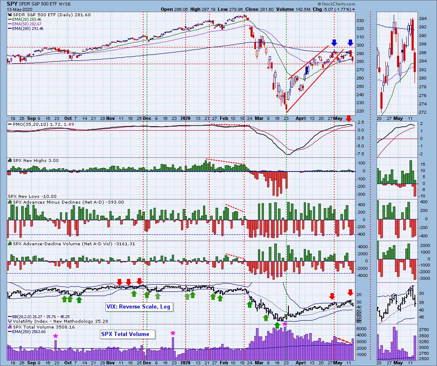Click the SPX Advances Minus Declines label
The height and width of the screenshot is (366, 437).
coord(68,202)
